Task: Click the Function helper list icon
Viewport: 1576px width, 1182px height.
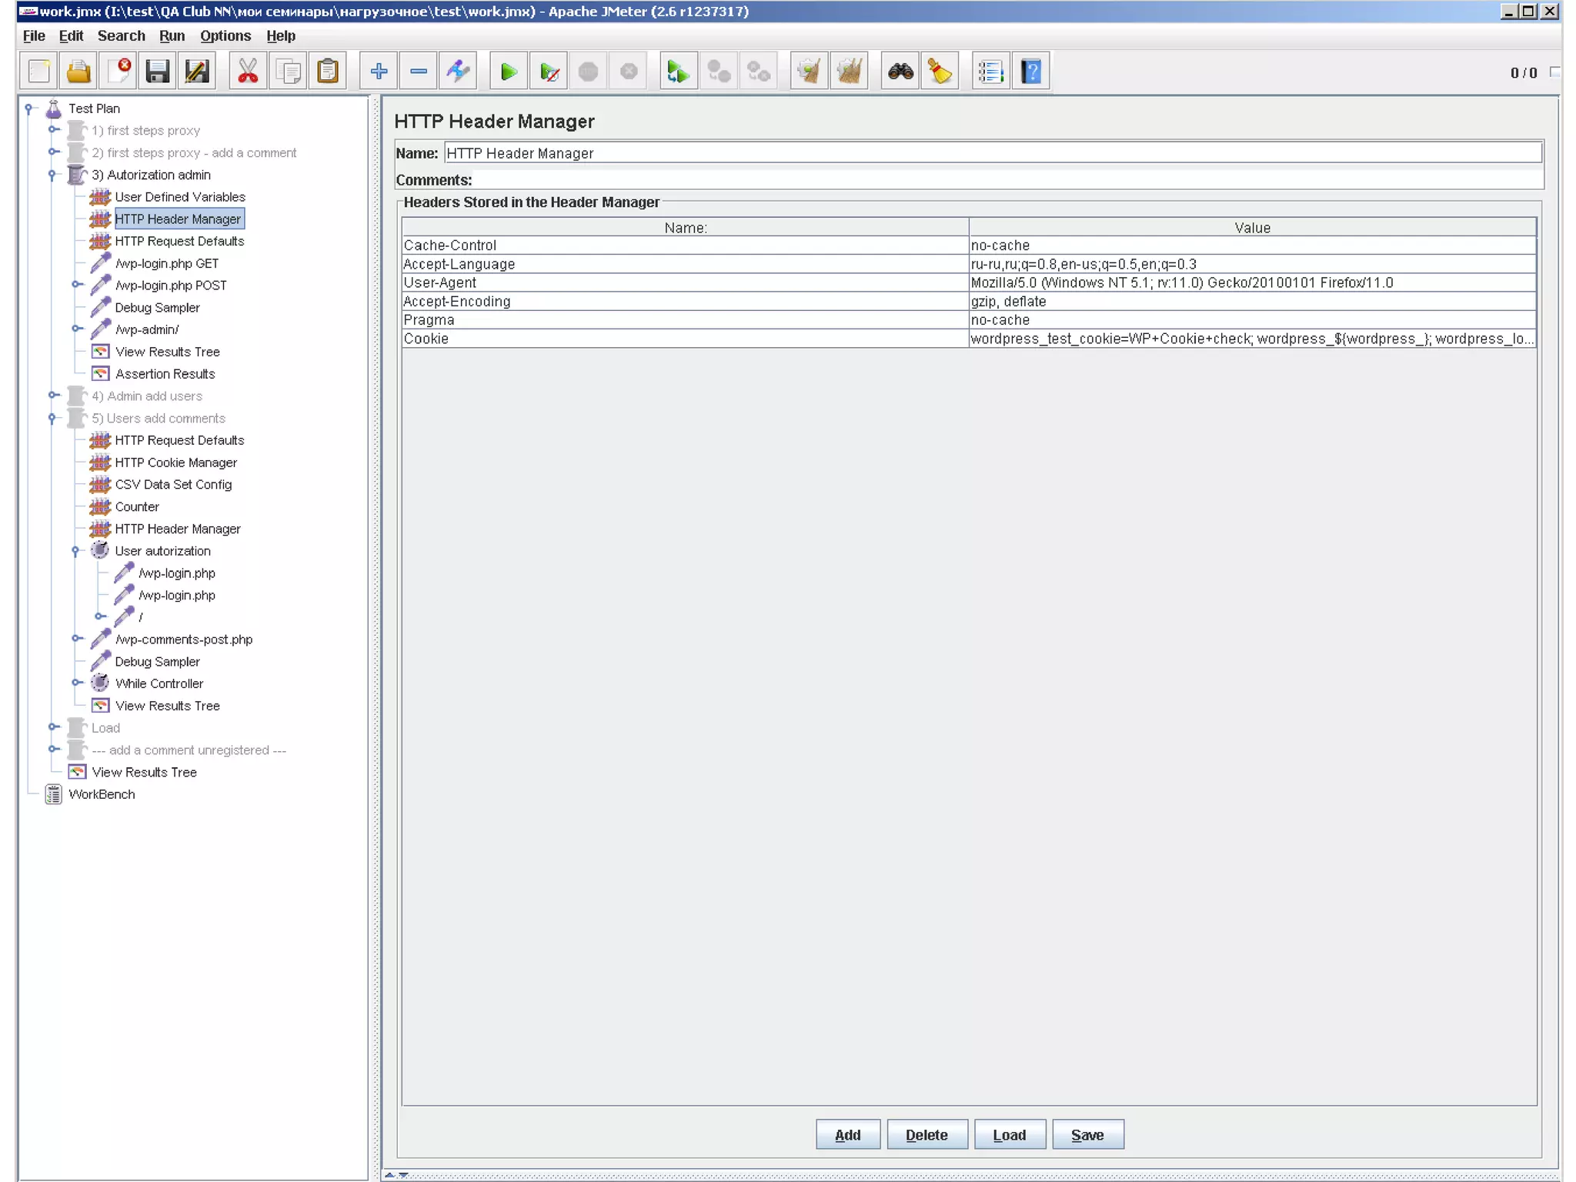Action: tap(990, 72)
